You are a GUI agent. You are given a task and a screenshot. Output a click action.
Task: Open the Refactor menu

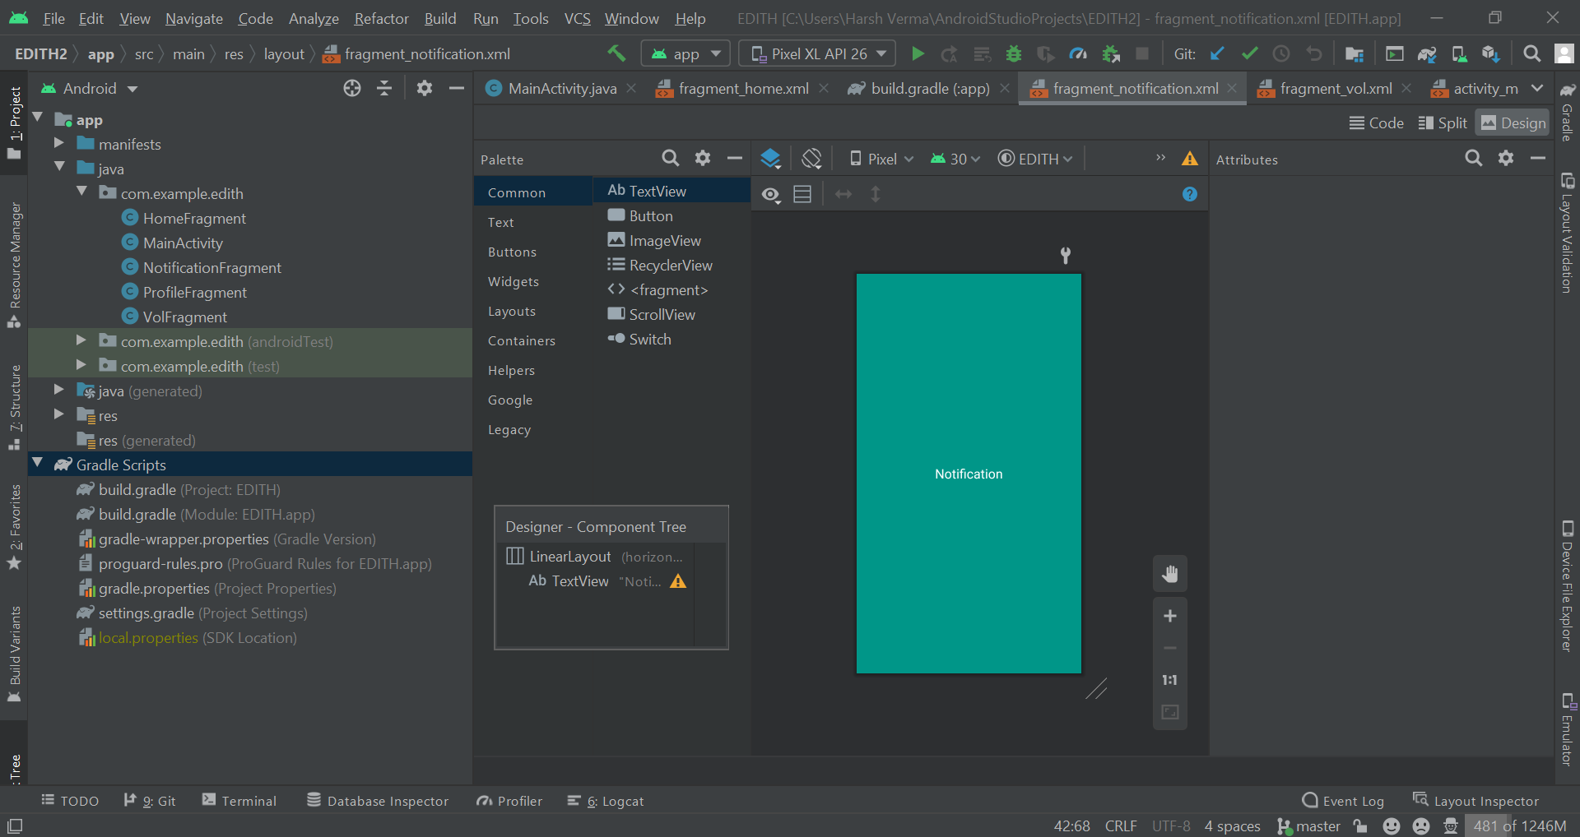[381, 18]
